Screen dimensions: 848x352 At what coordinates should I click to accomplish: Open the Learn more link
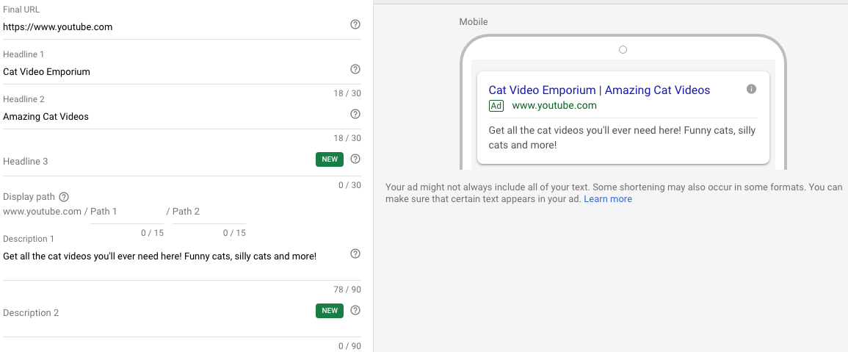click(608, 199)
